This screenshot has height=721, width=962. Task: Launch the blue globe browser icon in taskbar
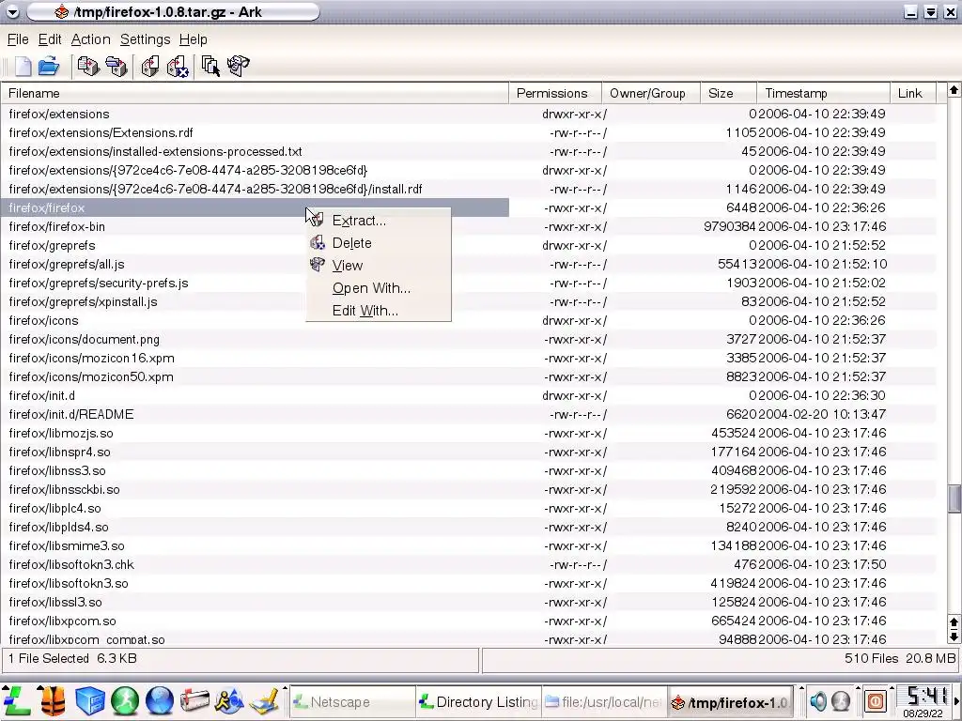160,700
